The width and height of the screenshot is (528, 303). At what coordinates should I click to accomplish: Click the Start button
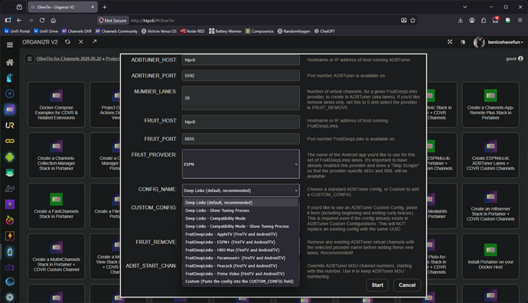coord(377,285)
